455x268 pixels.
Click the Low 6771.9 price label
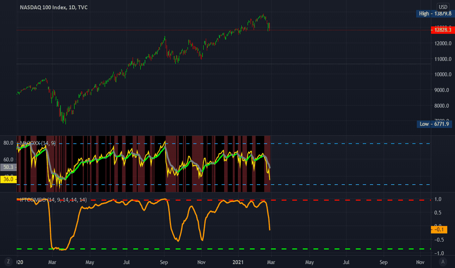(x=434, y=124)
